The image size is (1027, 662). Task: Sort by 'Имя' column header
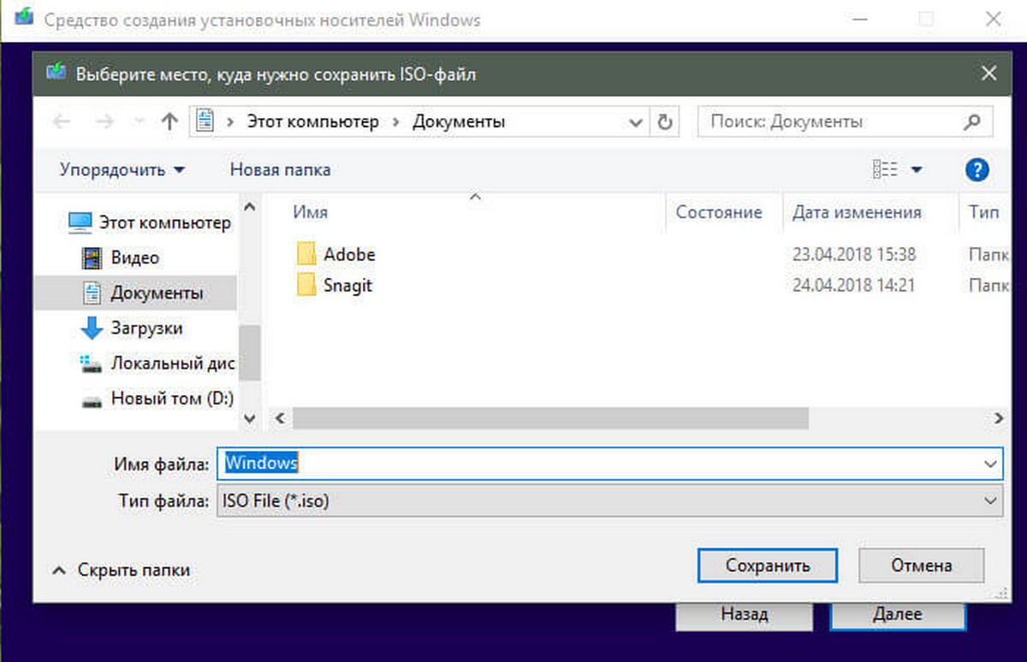pos(310,212)
